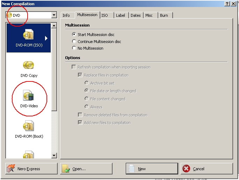Screen dimensions: 239x180
Task: Click the notepad icon on the New button
Action: point(131,168)
